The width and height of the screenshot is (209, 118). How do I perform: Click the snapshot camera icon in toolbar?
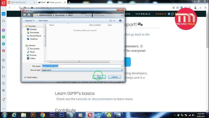pyautogui.click(x=178, y=8)
